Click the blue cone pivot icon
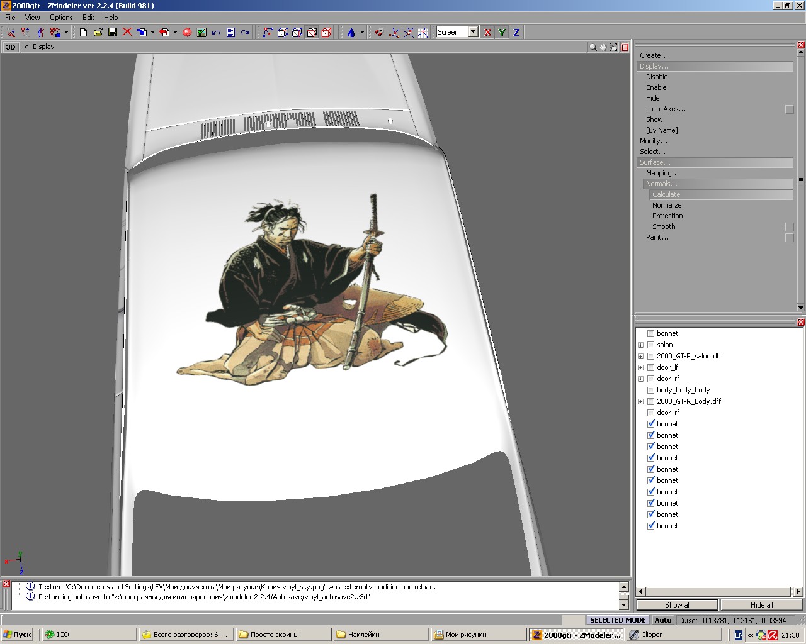Image resolution: width=806 pixels, height=644 pixels. point(351,32)
